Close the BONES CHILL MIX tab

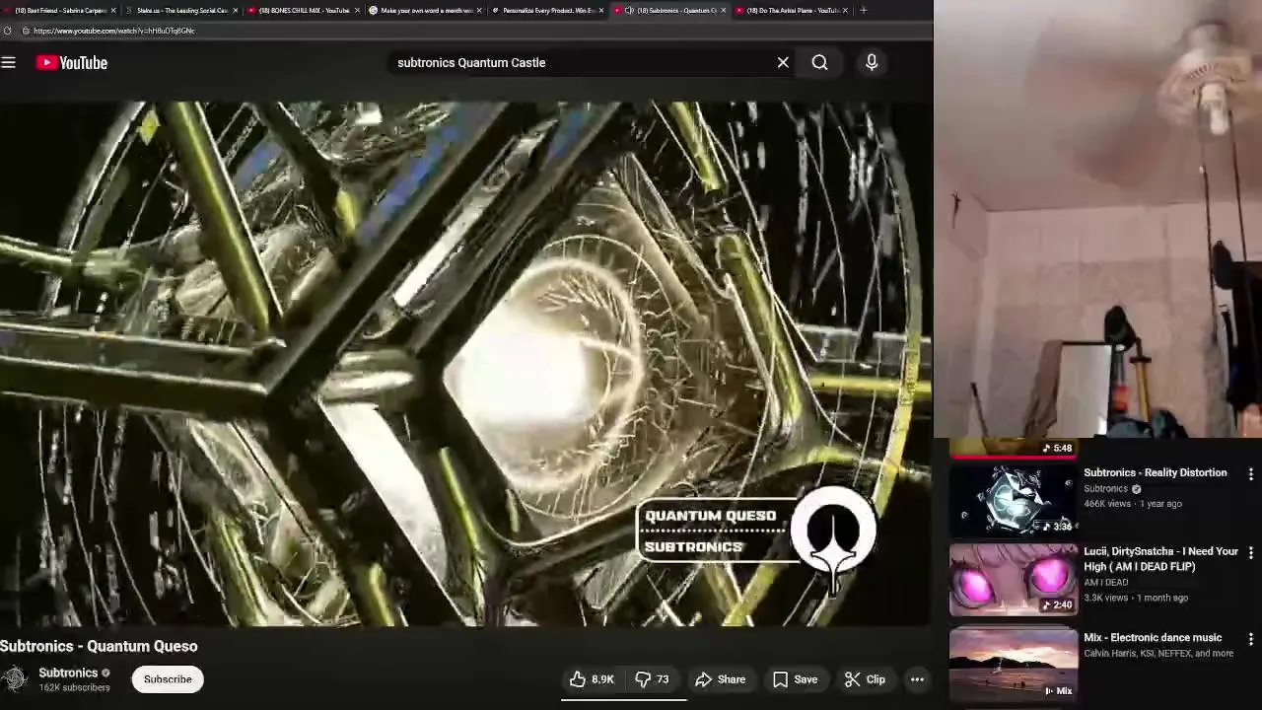[357, 10]
